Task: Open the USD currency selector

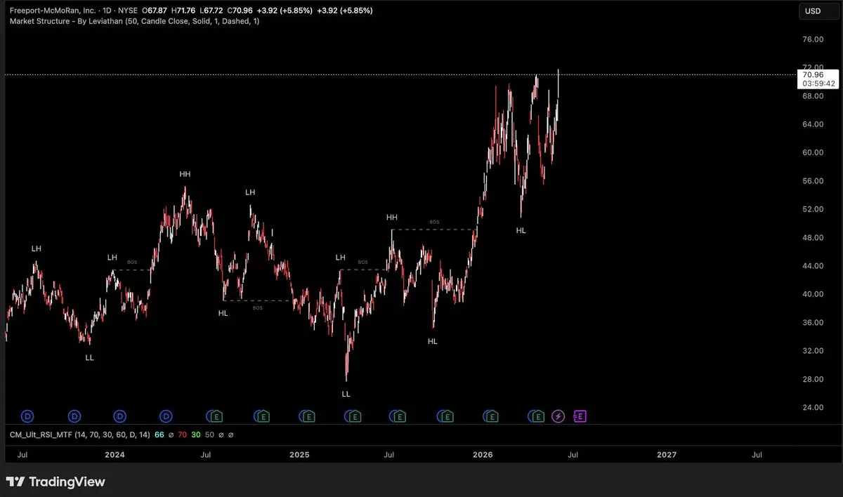Action: 818,11
